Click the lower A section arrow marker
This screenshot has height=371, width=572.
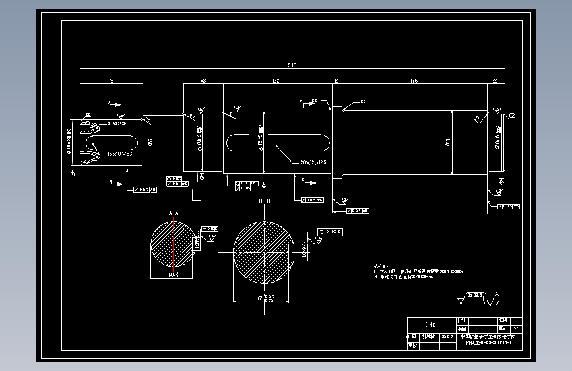(116, 183)
